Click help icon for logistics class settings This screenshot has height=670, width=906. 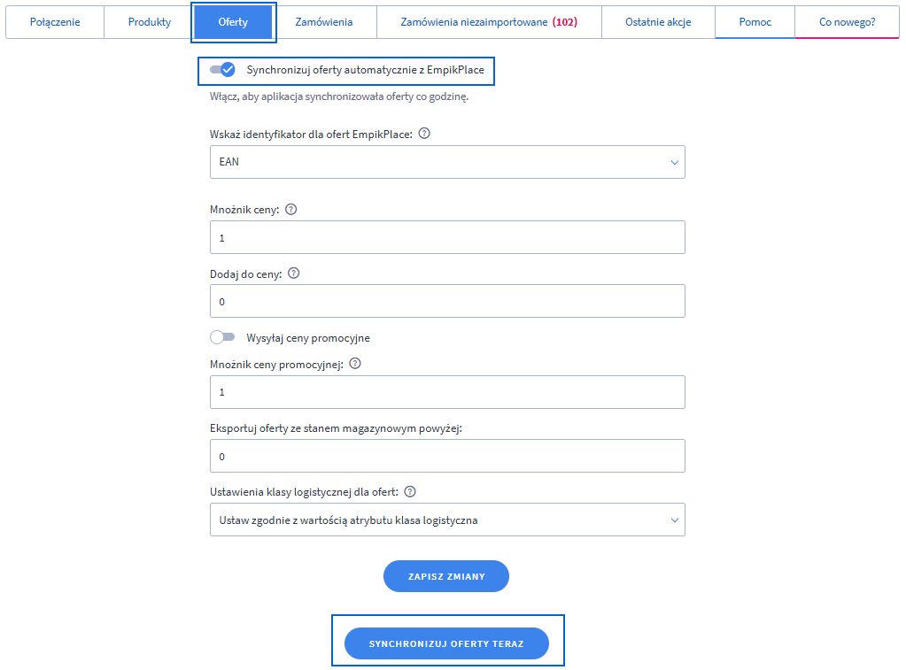410,491
